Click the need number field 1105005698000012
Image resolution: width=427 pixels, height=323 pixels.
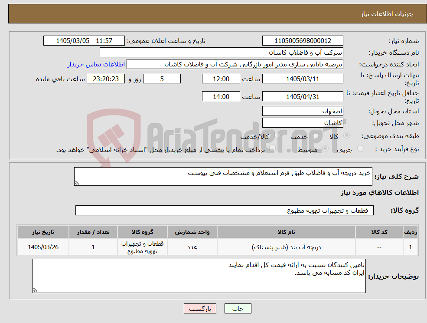pyautogui.click(x=303, y=41)
